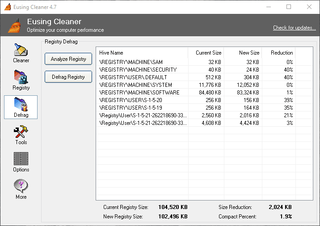Sort by the Reduction column header

coord(278,53)
